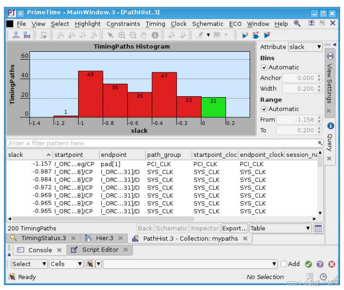Click the highlight pen toolbar icon
This screenshot has width=344, height=290.
200,35
